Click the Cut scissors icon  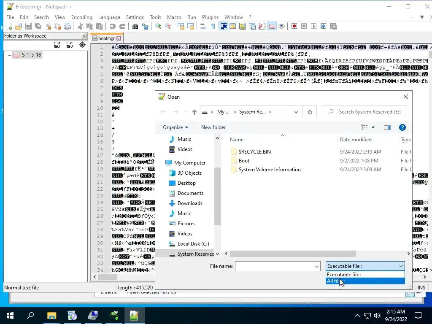pos(80,26)
